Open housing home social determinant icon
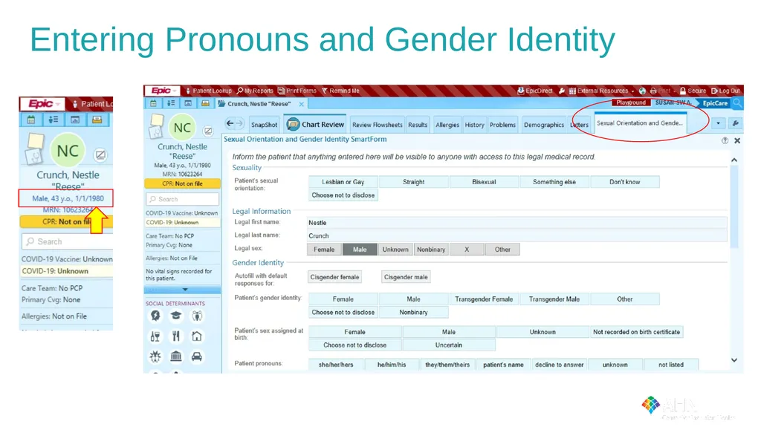Viewport: 761px width, 427px height. pyautogui.click(x=196, y=336)
